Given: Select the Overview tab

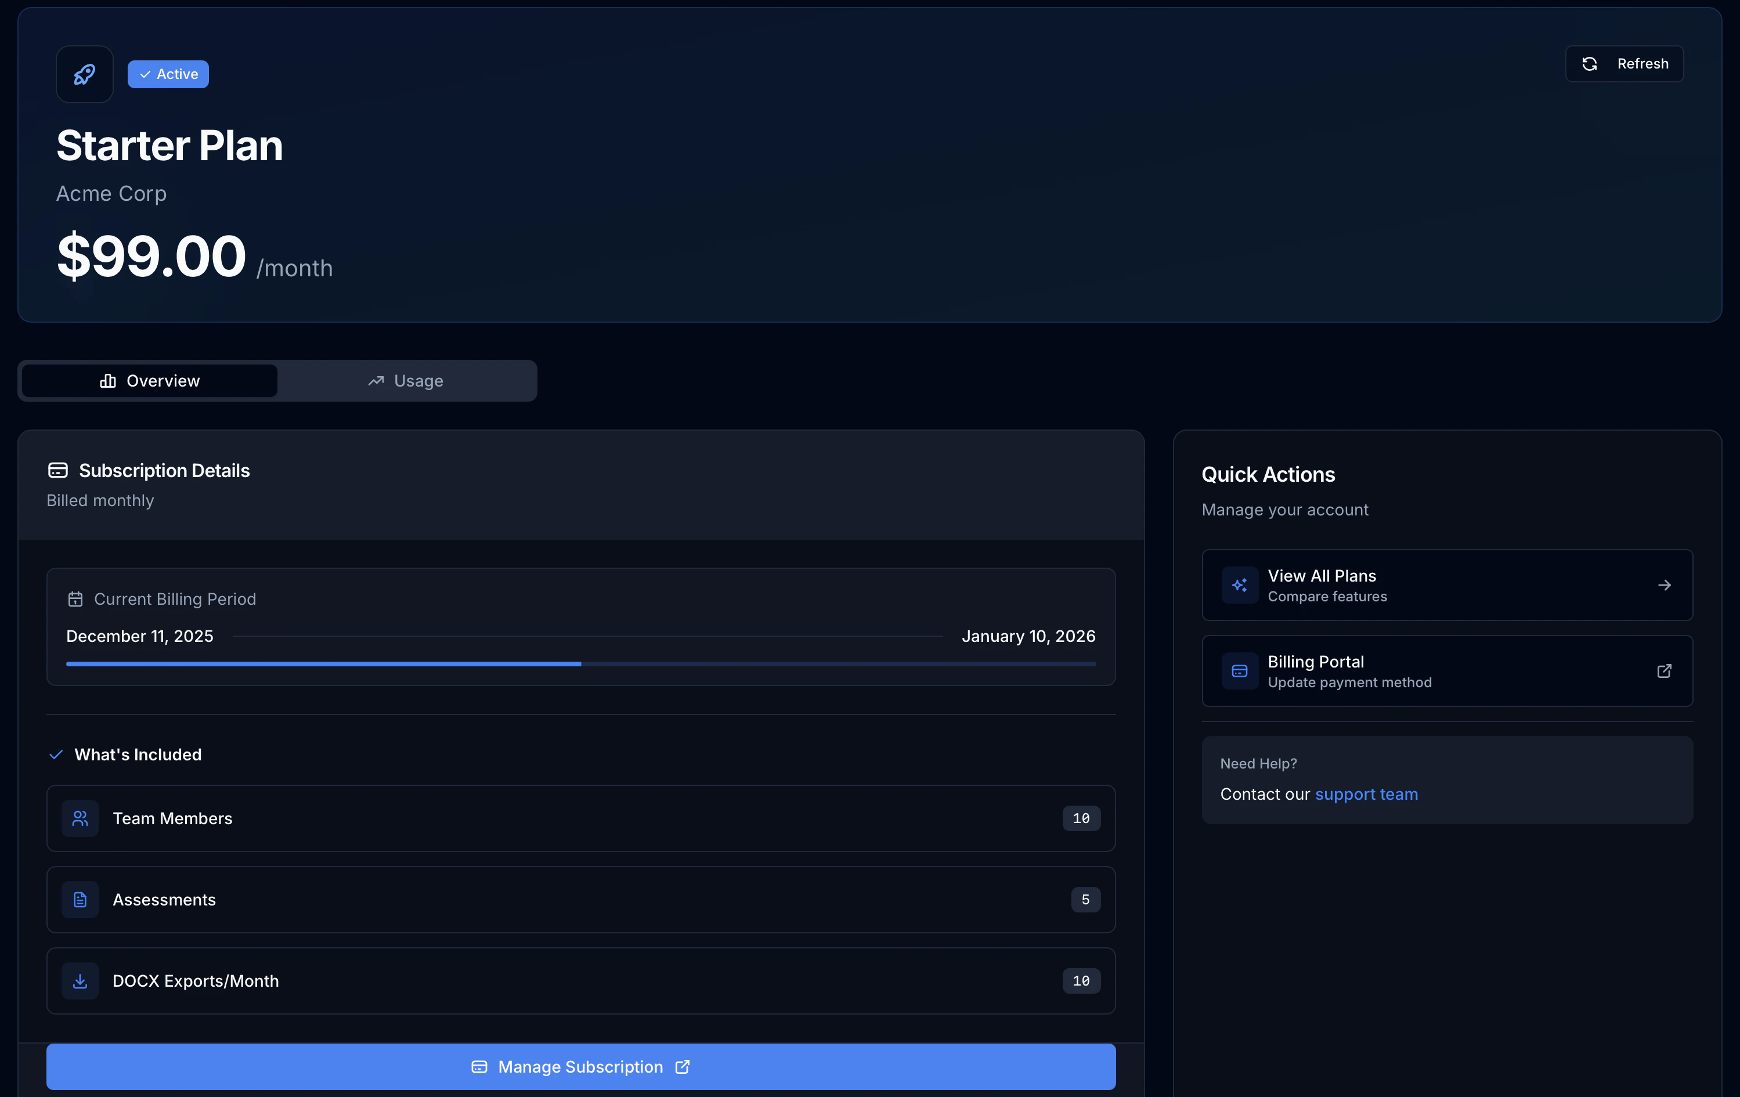Looking at the screenshot, I should [x=150, y=381].
